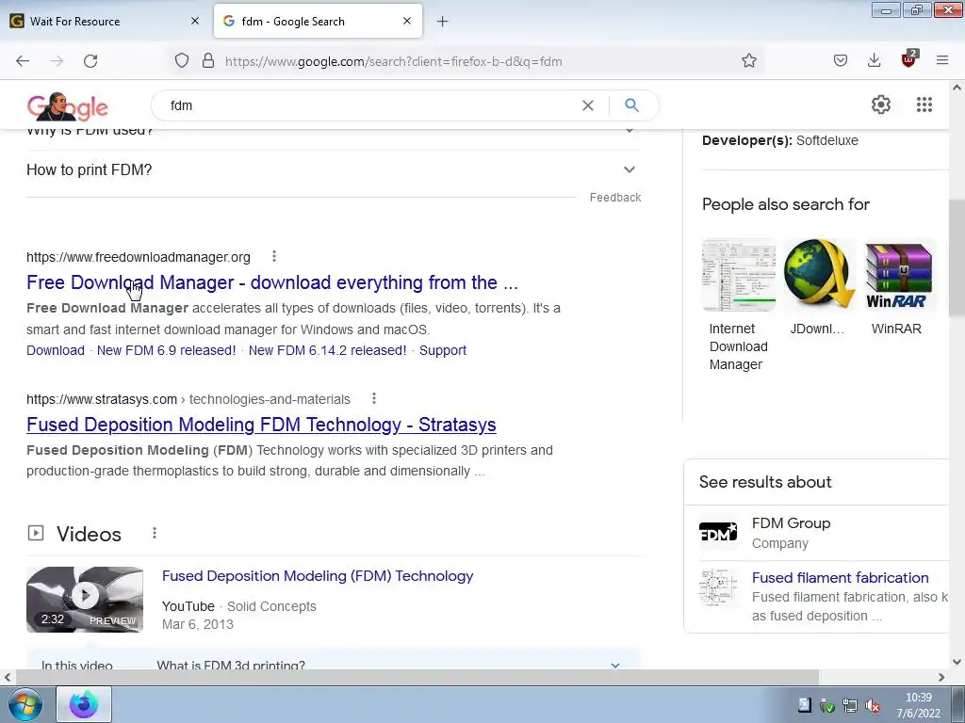Click the 'Softdeluxe' developer text

pyautogui.click(x=826, y=140)
